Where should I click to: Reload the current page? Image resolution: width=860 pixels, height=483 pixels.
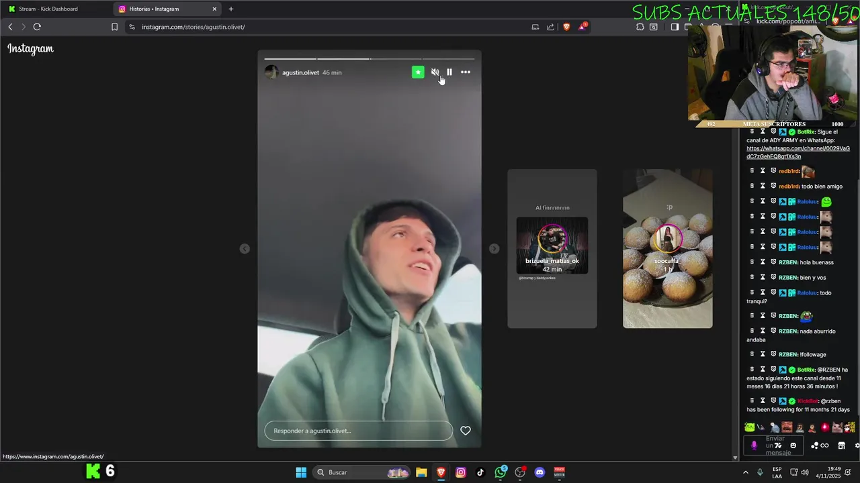(x=37, y=27)
